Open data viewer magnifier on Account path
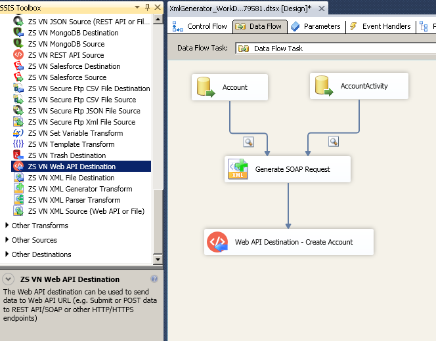Screen dimensions: 436x341 (x=248, y=142)
